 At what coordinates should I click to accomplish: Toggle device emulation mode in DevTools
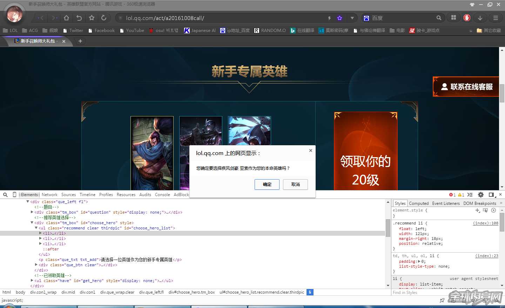tap(14, 195)
